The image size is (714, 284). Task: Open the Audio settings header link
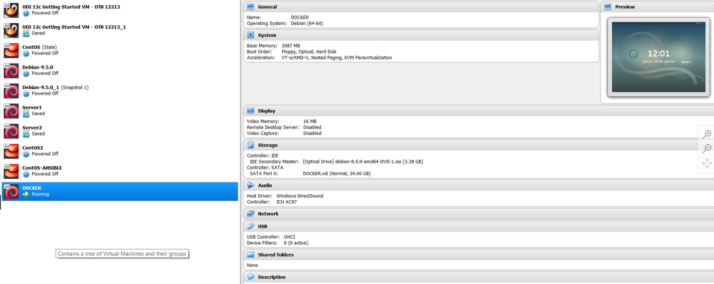coord(265,185)
